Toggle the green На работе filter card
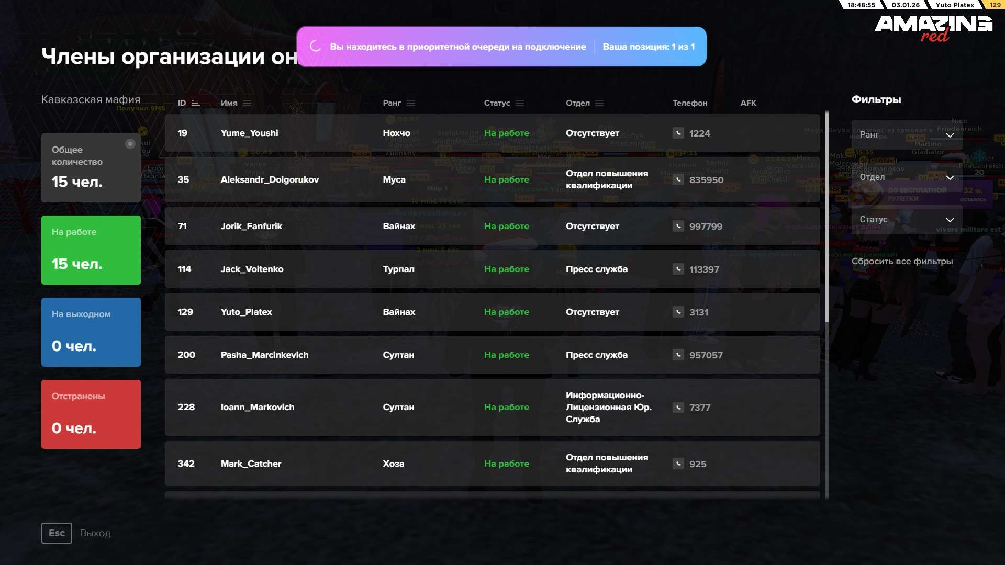Screen dimensions: 1005x565 (91, 250)
